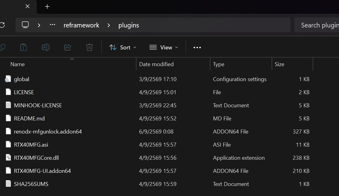Expand hidden path ellipsis in address bar

point(52,25)
